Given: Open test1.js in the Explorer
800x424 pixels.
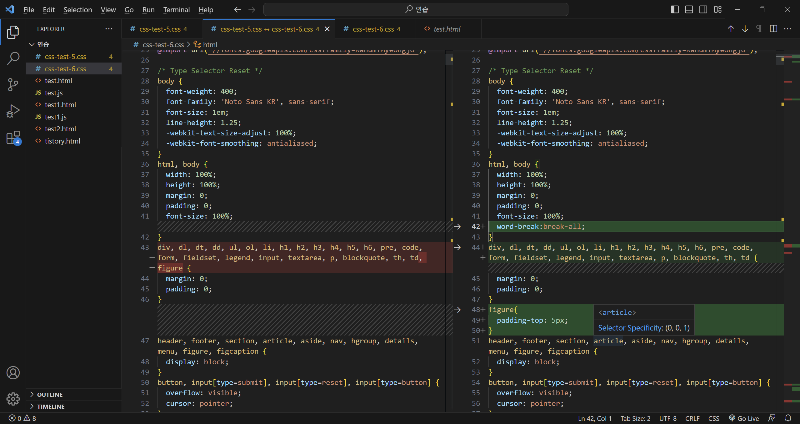Looking at the screenshot, I should click(x=56, y=117).
